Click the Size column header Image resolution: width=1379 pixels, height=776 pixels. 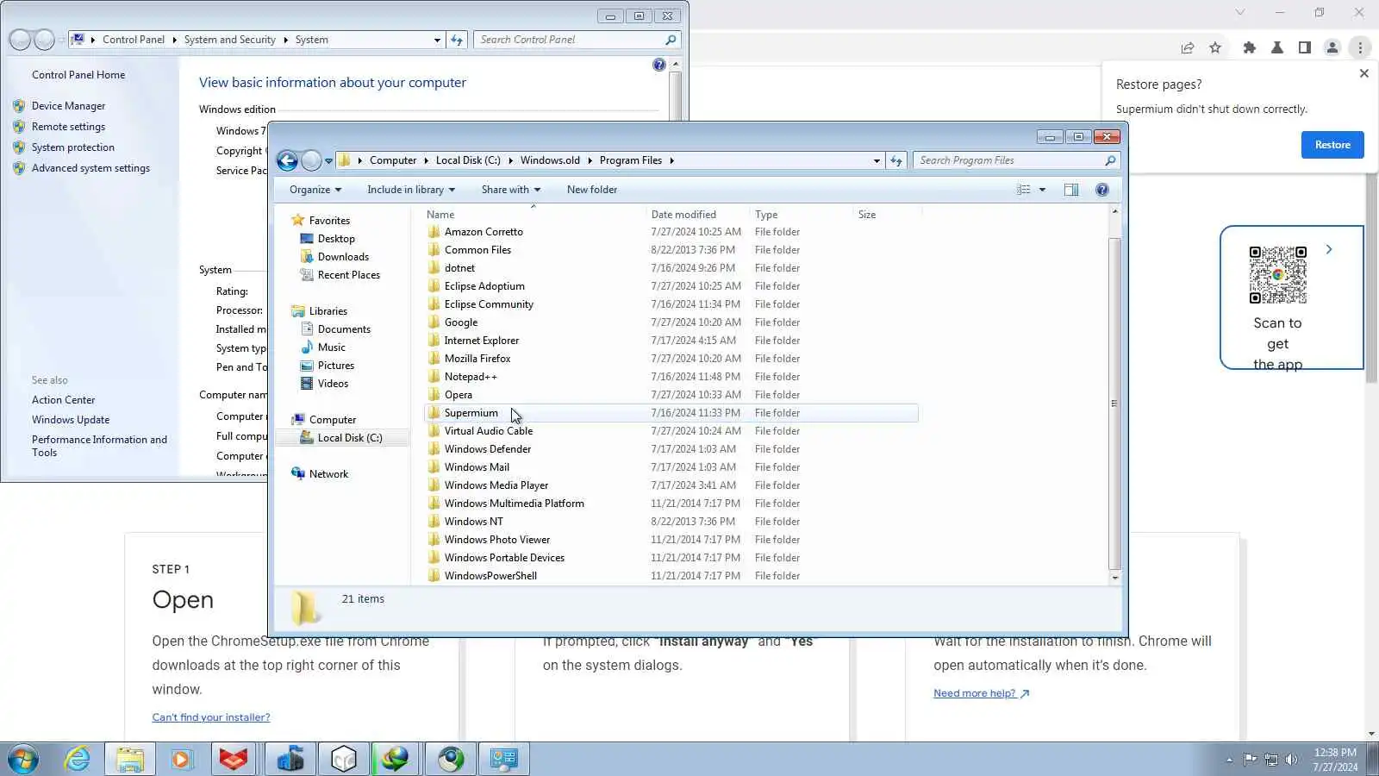(887, 215)
